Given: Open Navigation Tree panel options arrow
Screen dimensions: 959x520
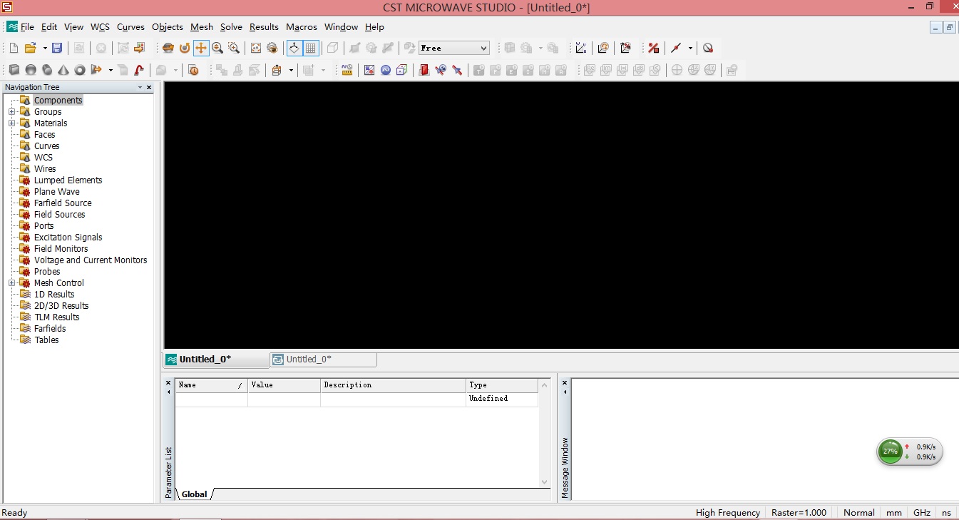Looking at the screenshot, I should click(x=140, y=87).
